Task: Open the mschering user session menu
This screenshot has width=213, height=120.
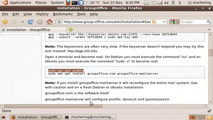Action: tap(199, 3)
